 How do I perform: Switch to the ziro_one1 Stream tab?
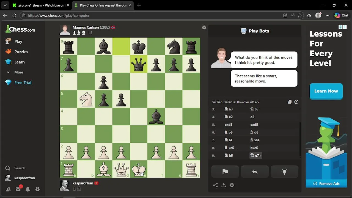[x=41, y=5]
